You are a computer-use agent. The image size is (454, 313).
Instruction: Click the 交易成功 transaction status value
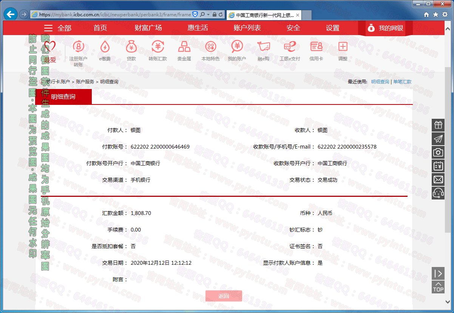pyautogui.click(x=327, y=180)
